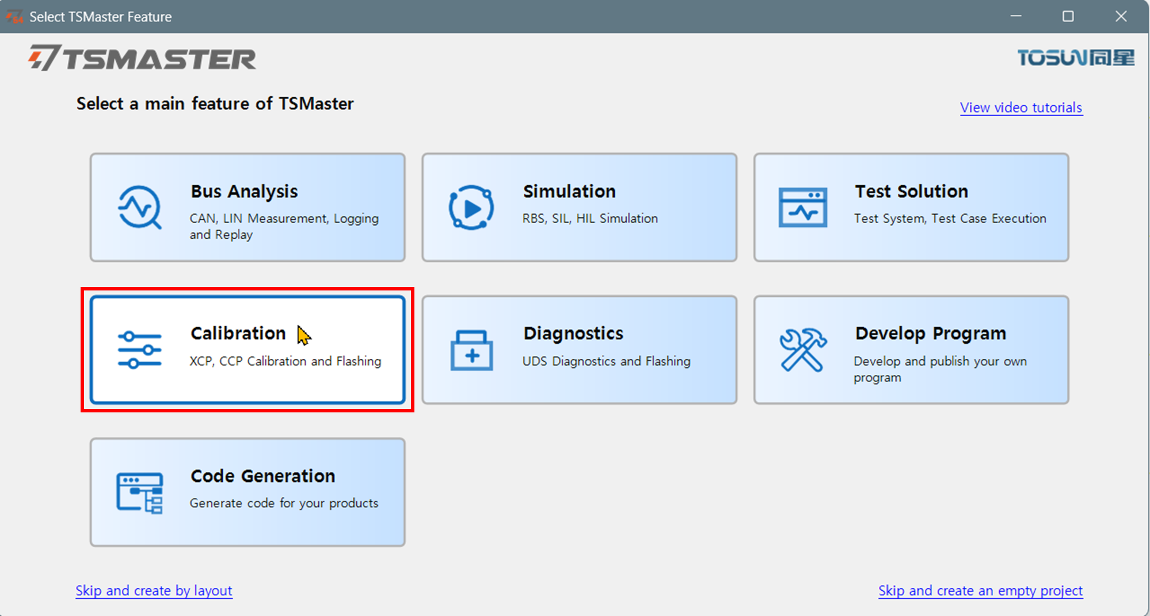The image size is (1150, 616).
Task: Click the Bus Analysis waveform magnifier icon
Action: (140, 208)
